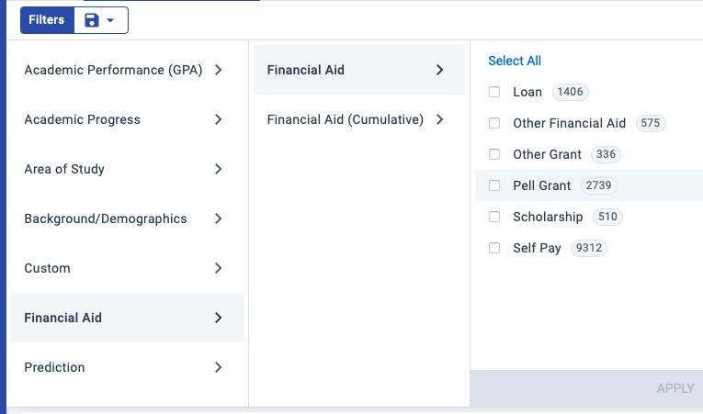The height and width of the screenshot is (414, 703).
Task: Select Financial Aid (Cumulative) submenu
Action: (345, 119)
